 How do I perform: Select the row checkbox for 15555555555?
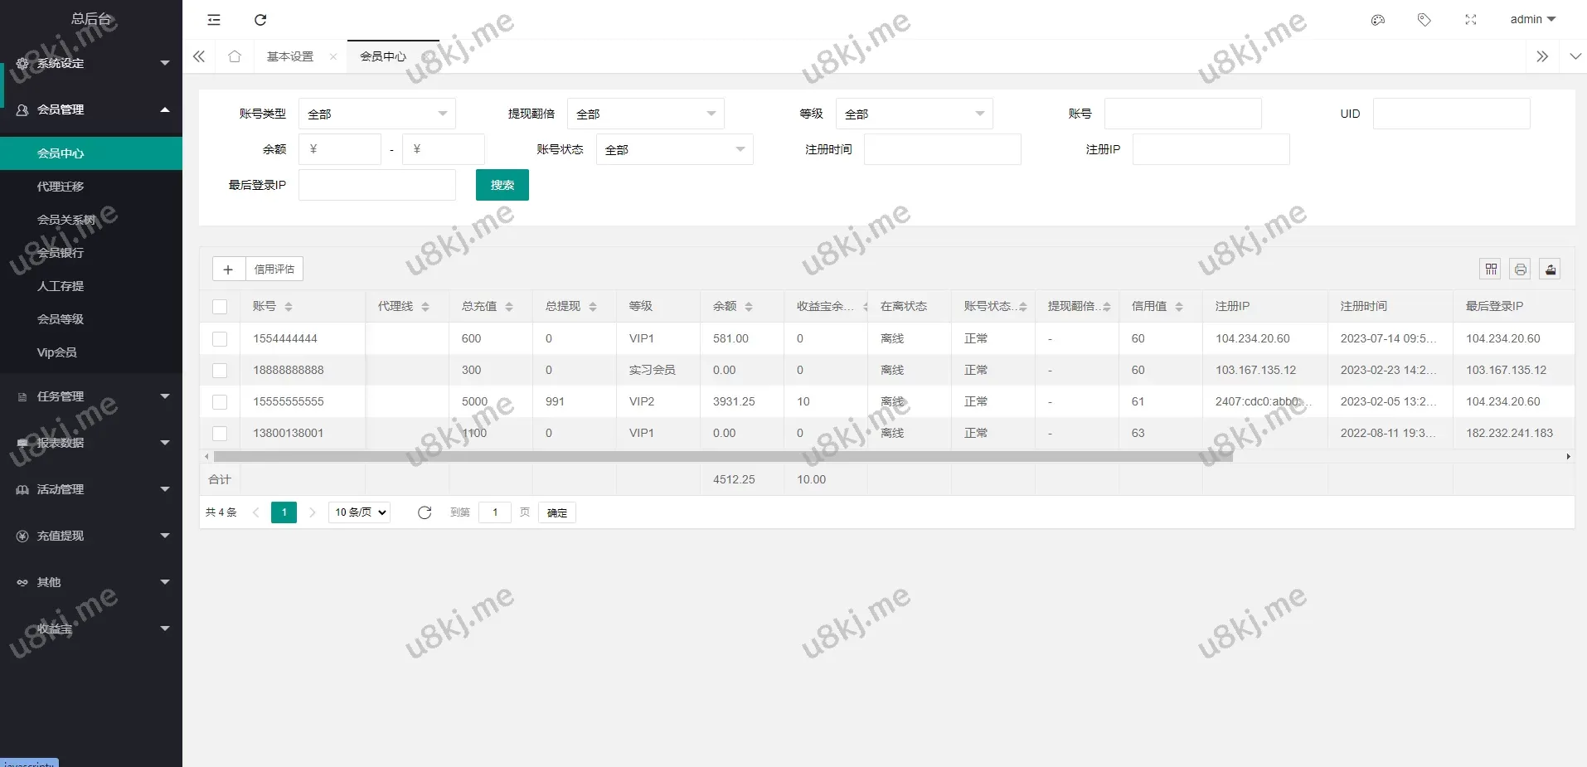pyautogui.click(x=220, y=401)
